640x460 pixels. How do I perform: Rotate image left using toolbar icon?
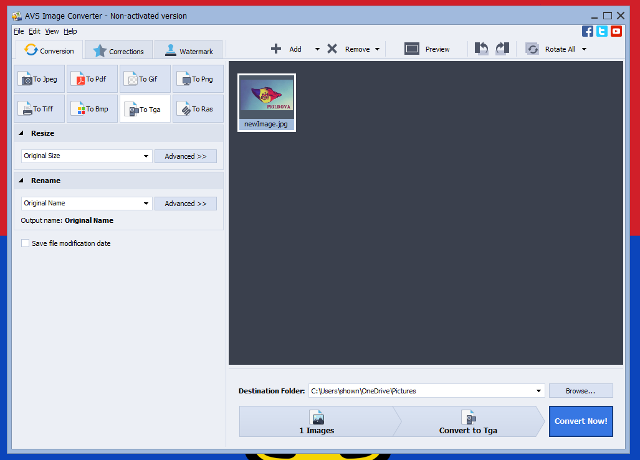(482, 49)
